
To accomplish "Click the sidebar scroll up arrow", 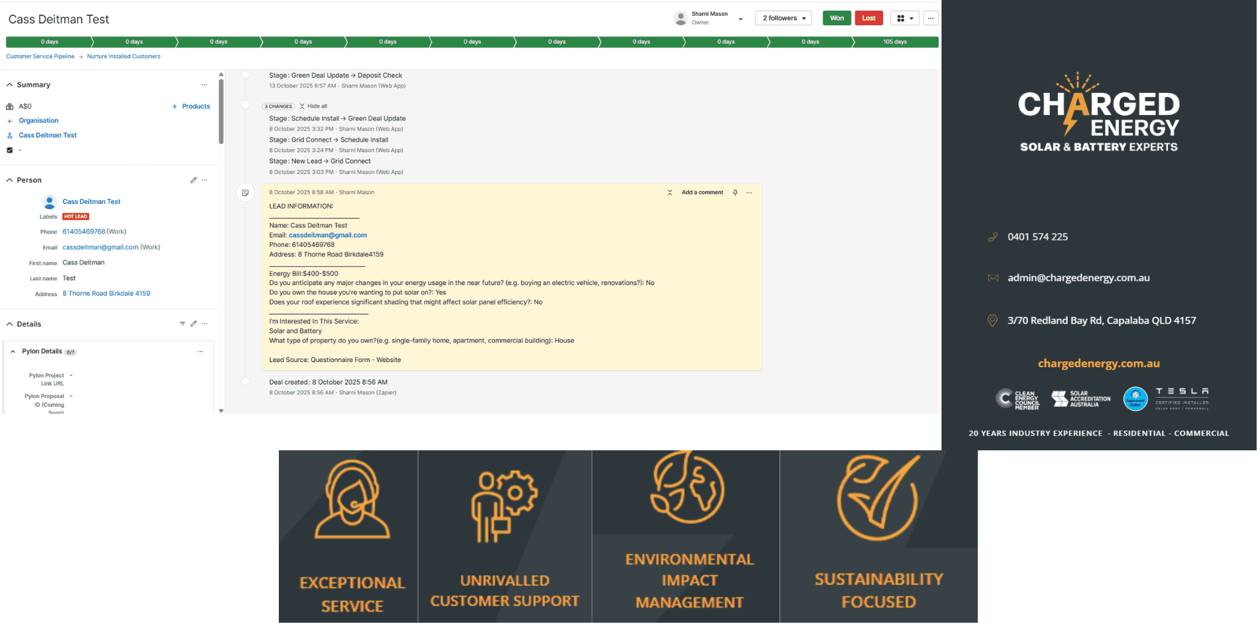I will [x=221, y=74].
